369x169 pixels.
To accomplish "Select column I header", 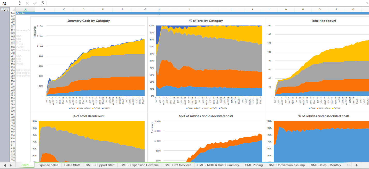I will pos(189,10).
